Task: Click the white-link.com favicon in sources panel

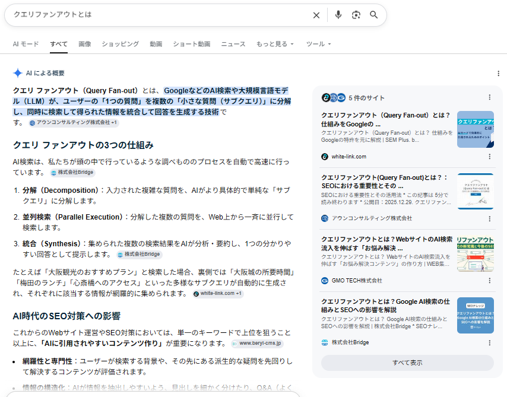Action: 325,157
